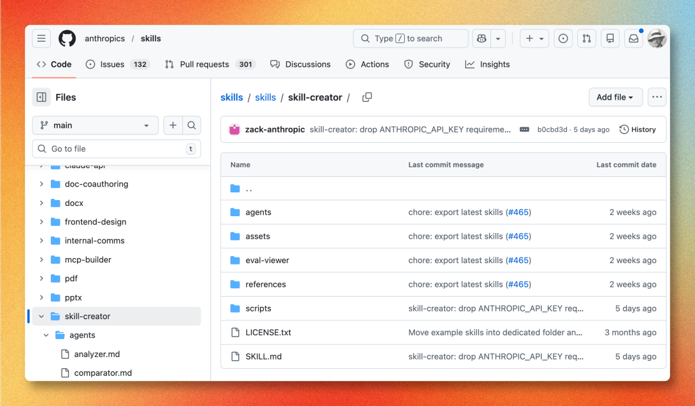
Task: Collapse the Files side panel
Action: (x=41, y=97)
